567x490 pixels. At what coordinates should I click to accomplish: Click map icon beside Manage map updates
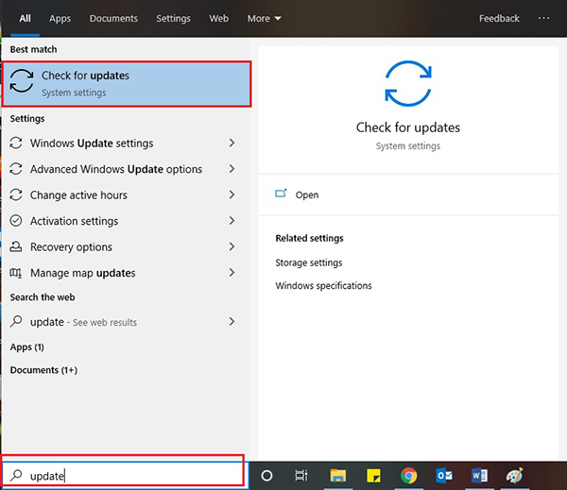point(16,273)
